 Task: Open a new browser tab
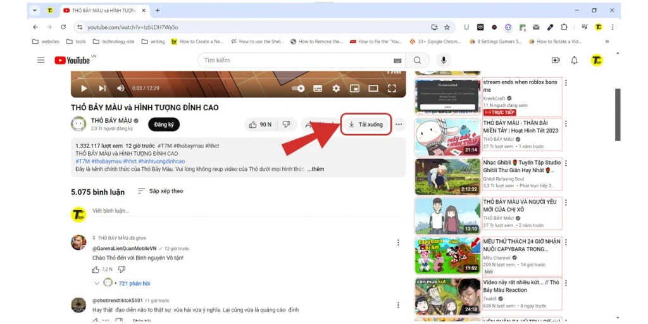(158, 10)
